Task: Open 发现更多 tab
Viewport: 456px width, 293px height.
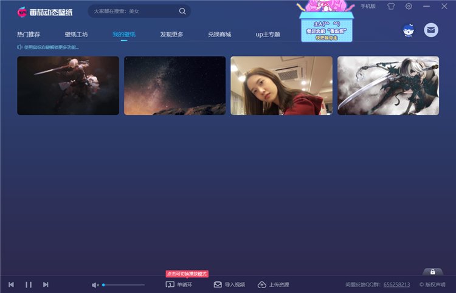Action: pyautogui.click(x=171, y=34)
